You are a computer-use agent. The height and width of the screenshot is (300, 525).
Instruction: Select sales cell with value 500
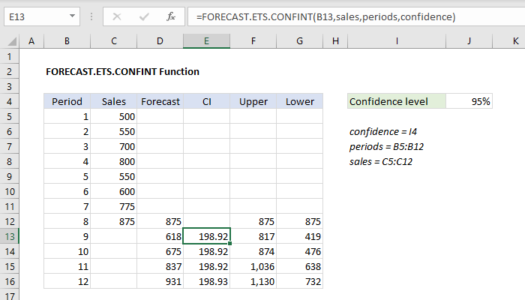coord(114,116)
